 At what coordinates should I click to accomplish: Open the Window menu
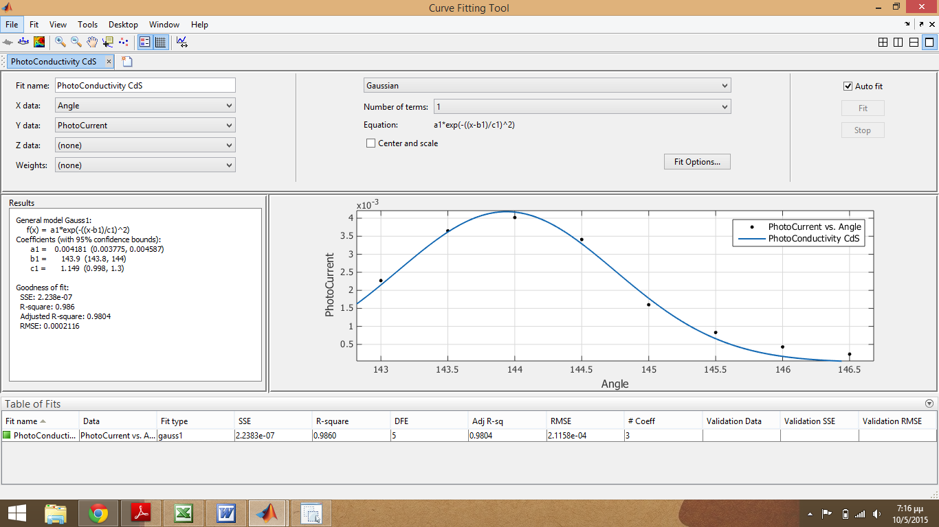pyautogui.click(x=164, y=24)
